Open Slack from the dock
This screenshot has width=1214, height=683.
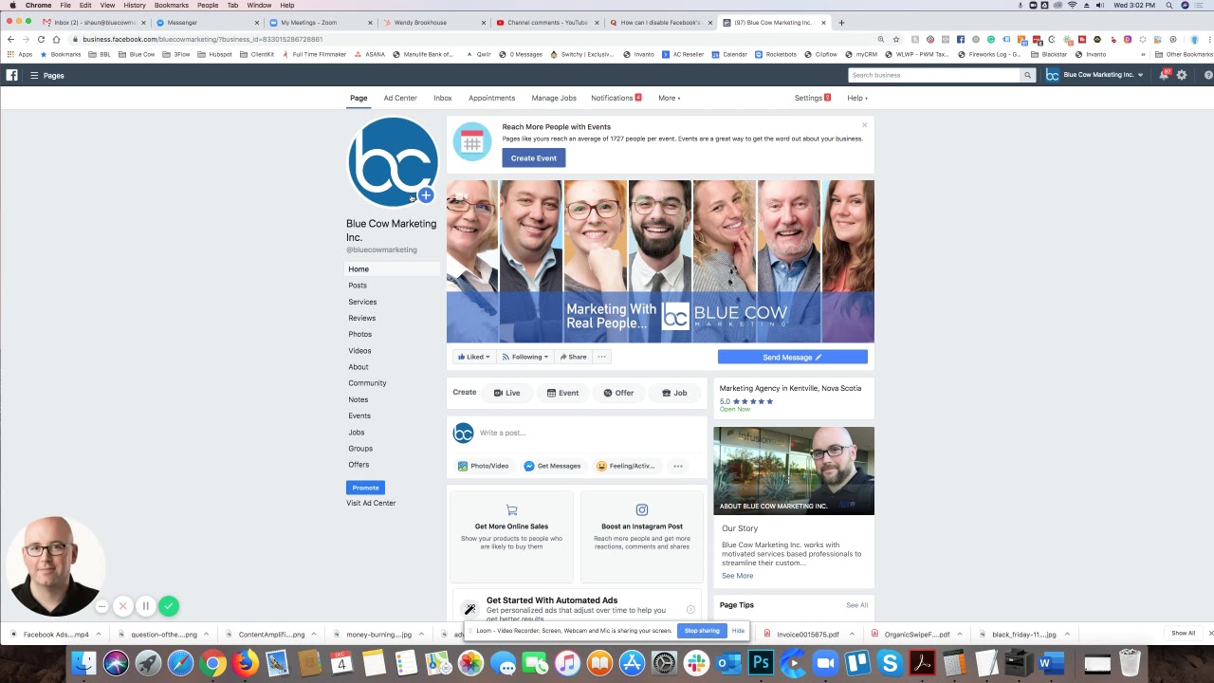click(696, 663)
